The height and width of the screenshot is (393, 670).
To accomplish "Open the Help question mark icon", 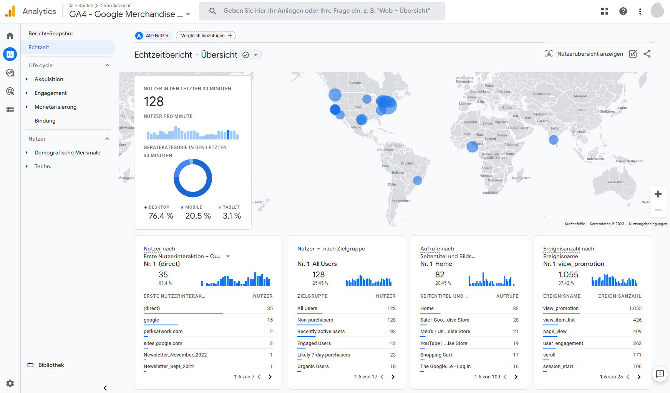I will [623, 11].
